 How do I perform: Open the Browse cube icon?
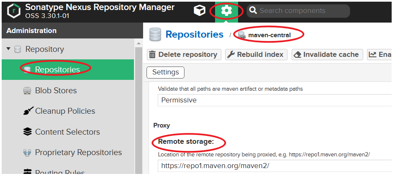[x=200, y=11]
